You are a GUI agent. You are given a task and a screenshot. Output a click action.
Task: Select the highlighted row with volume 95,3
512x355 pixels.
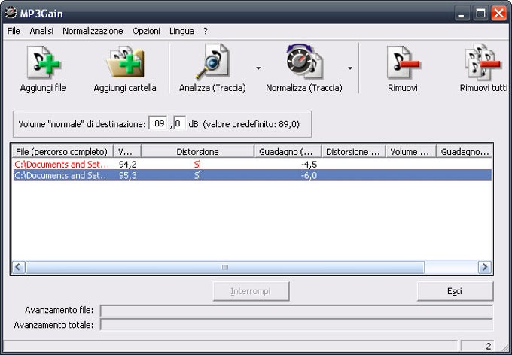251,175
